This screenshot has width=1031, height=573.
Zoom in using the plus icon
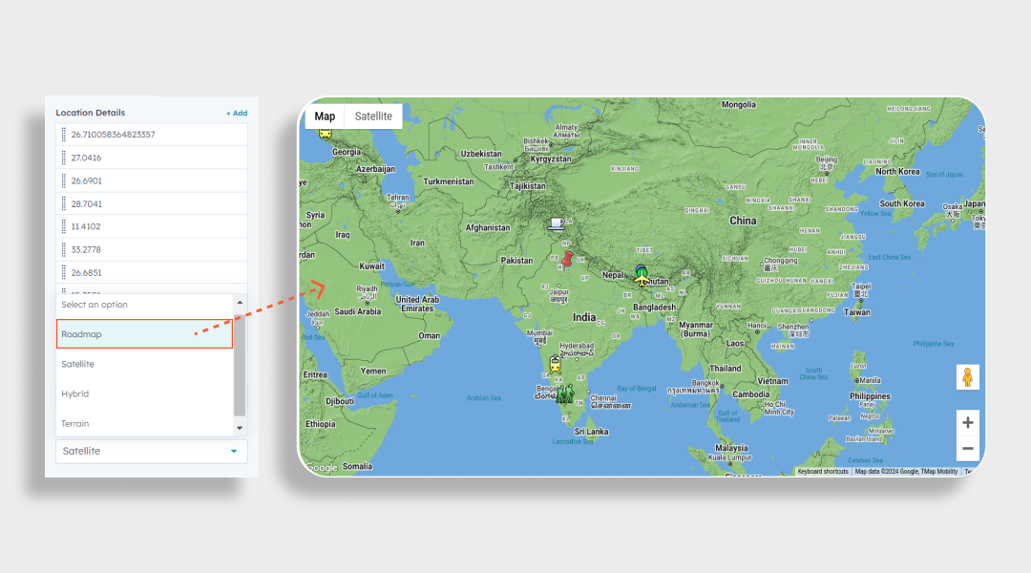967,422
